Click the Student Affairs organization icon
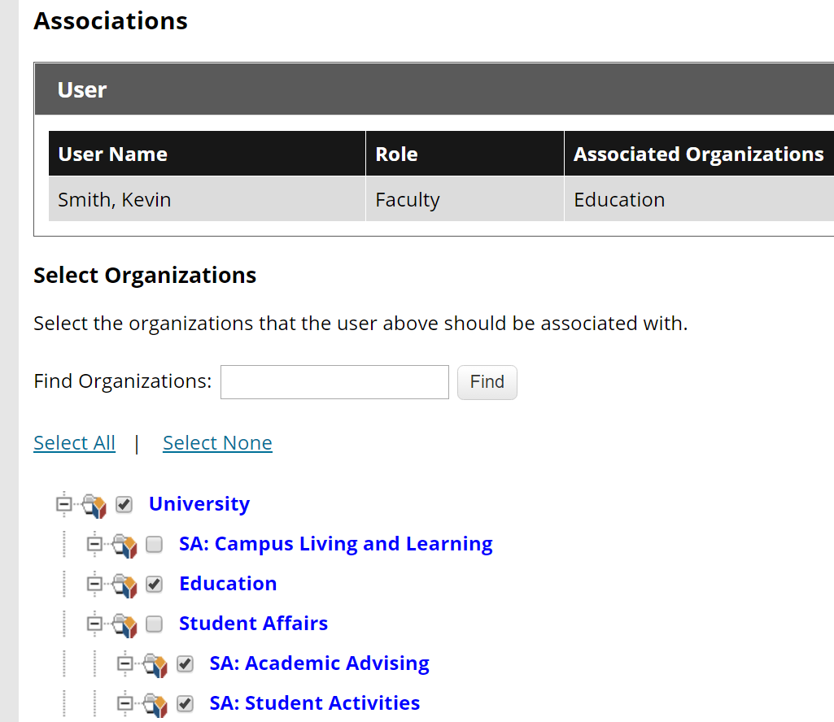834x722 pixels. click(x=125, y=624)
